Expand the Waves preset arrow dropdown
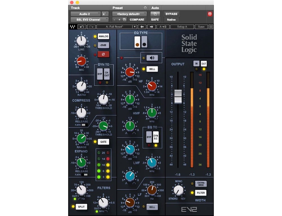Viewport: 282px width, 216px height. coord(135,27)
